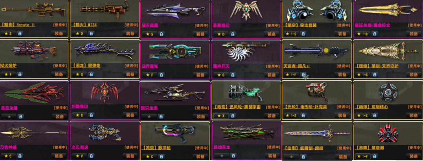Screen dimensions: 423x161
Task: Open the 【恶龙】霰弹炮 name link
Action: point(86,66)
